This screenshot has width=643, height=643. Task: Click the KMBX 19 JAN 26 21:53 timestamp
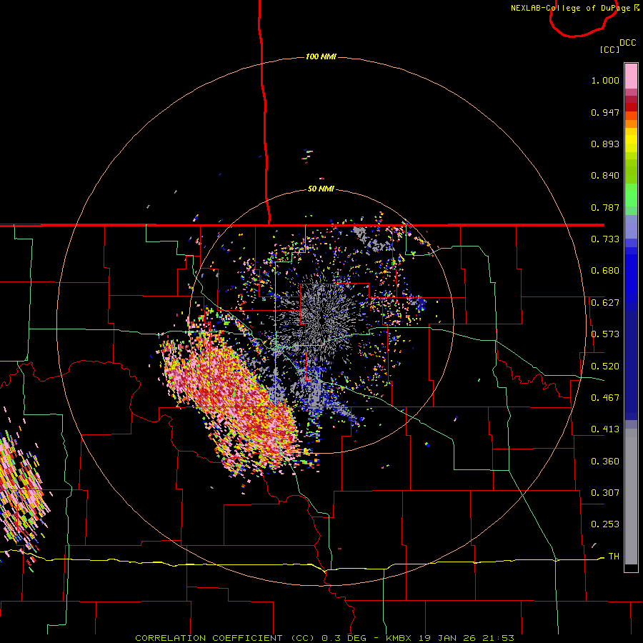[x=450, y=638]
